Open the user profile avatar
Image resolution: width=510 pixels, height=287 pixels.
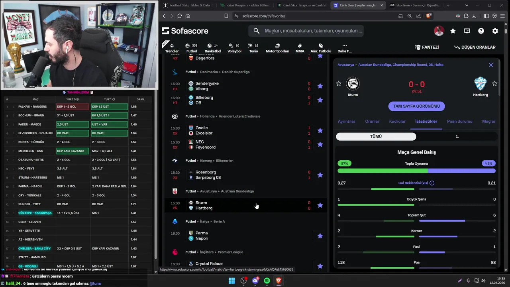click(x=439, y=31)
